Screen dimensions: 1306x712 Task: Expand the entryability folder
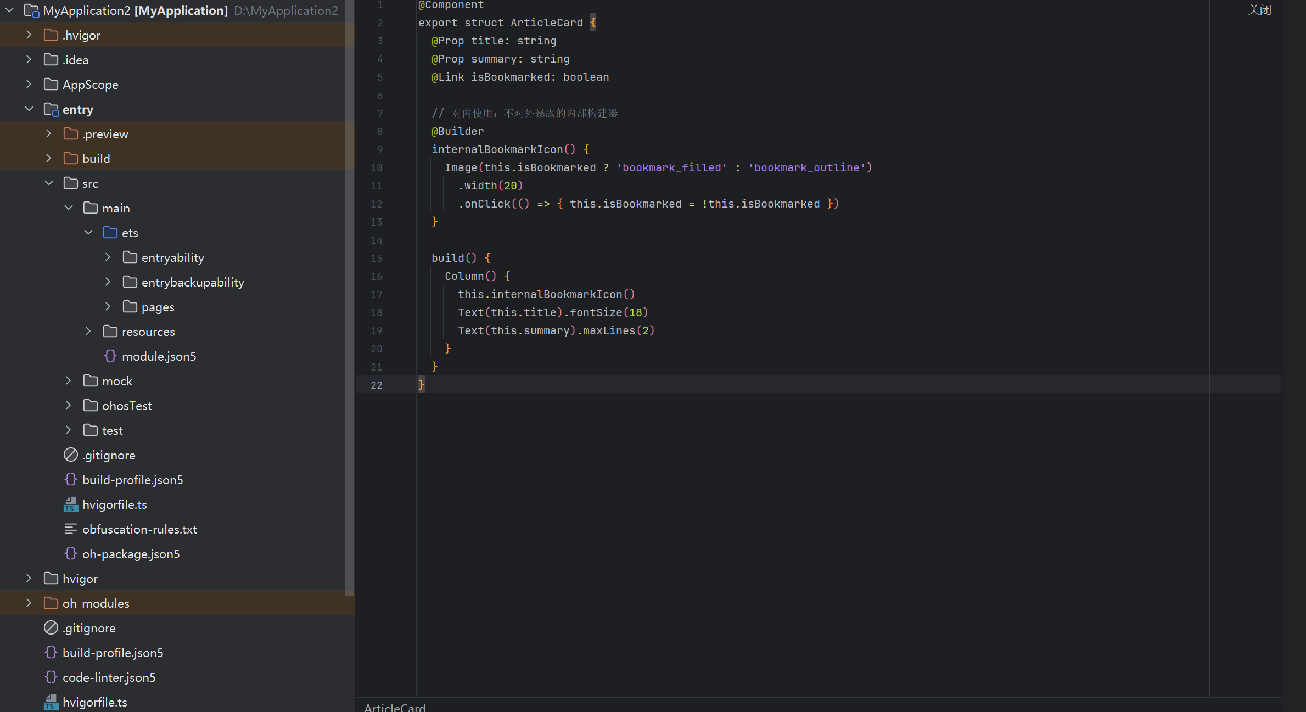pos(108,257)
